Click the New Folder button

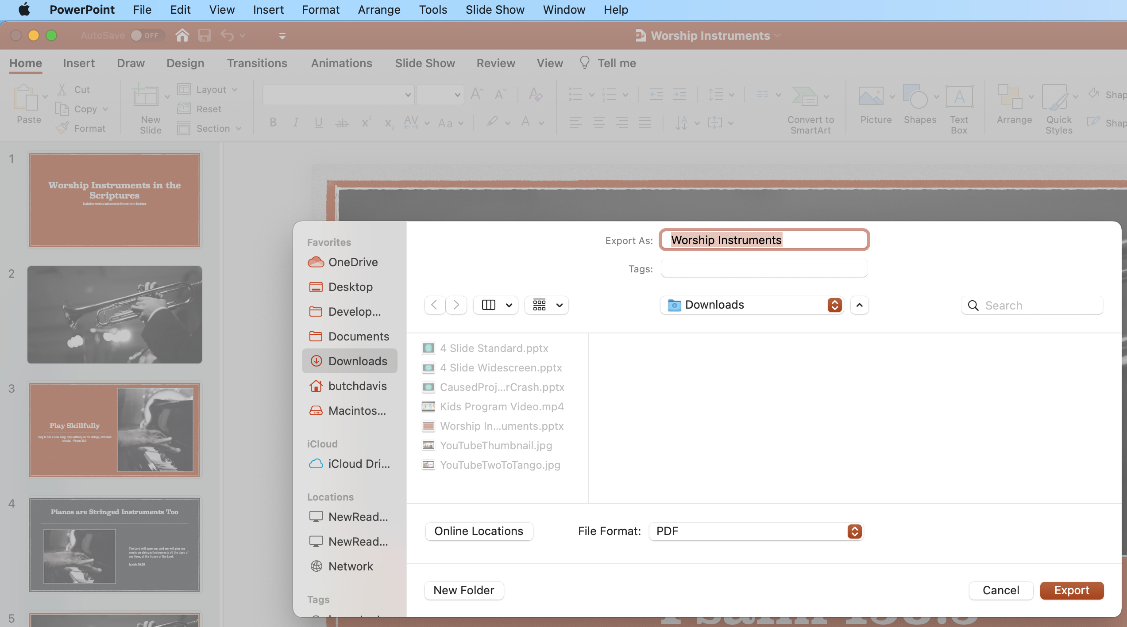click(x=463, y=590)
